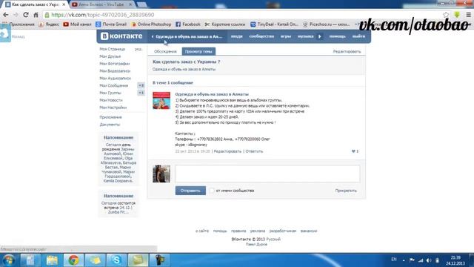Viewport: 474px width, 267px height.
Task: Click the Отправить button
Action: 190,191
